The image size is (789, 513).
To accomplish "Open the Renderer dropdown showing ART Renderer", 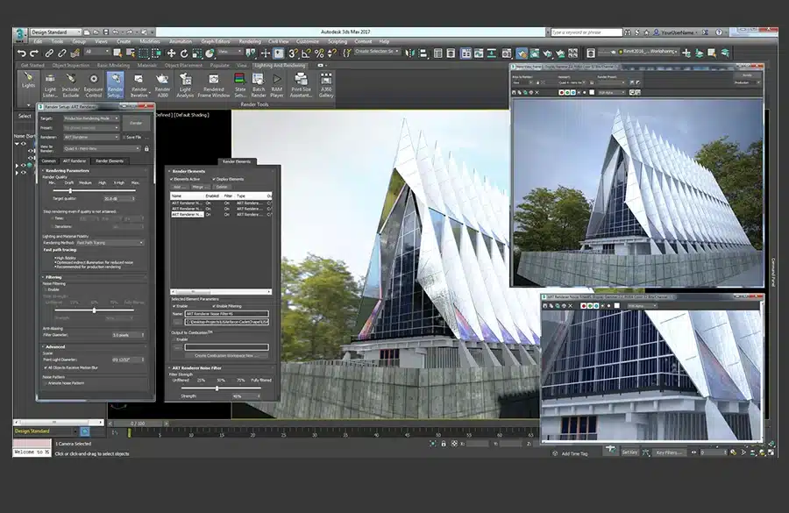I will tap(91, 137).
